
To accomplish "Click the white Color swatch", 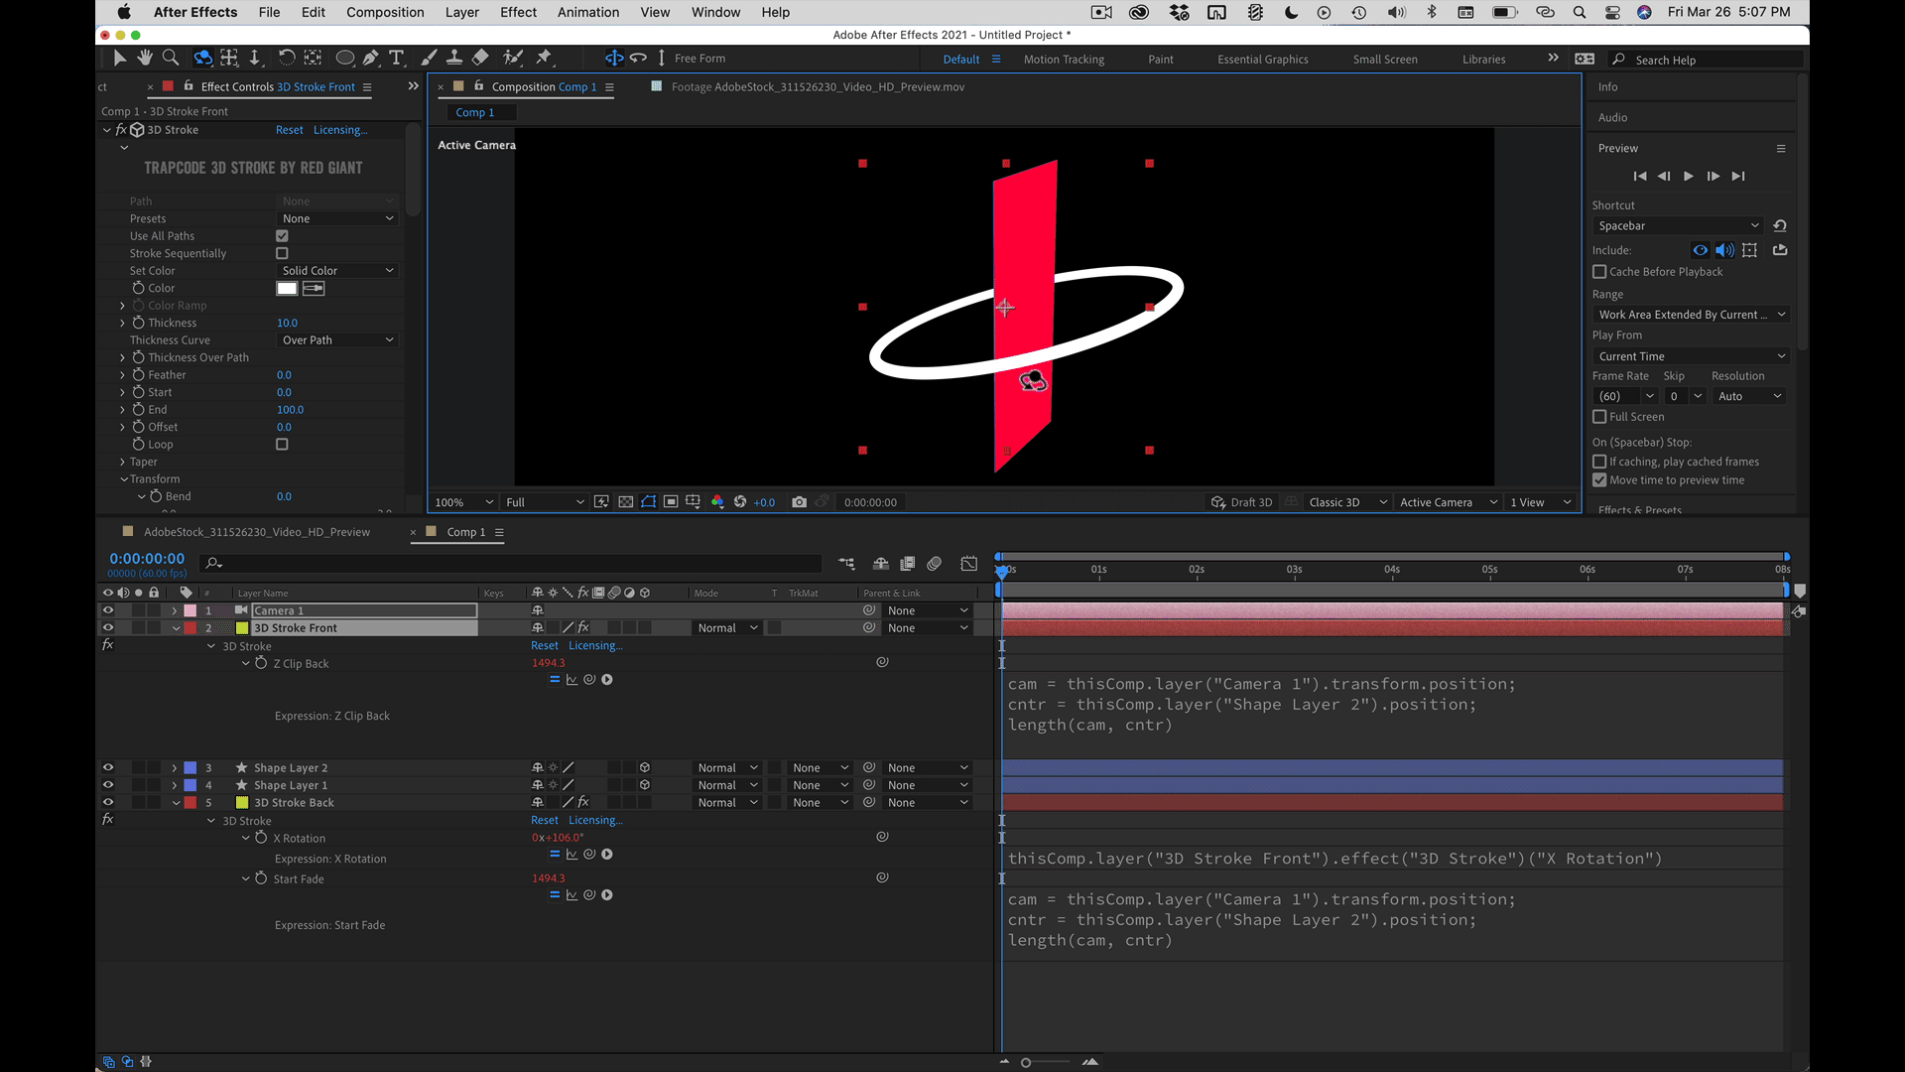I will (x=287, y=288).
